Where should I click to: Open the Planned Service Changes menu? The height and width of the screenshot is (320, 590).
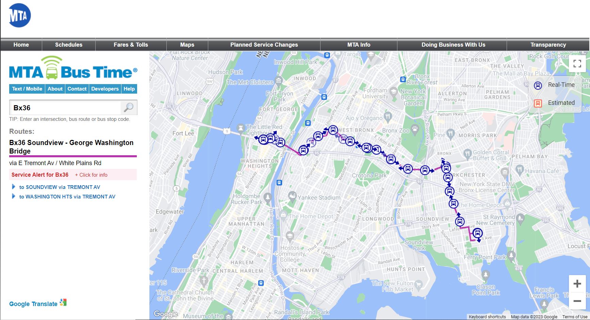point(264,45)
